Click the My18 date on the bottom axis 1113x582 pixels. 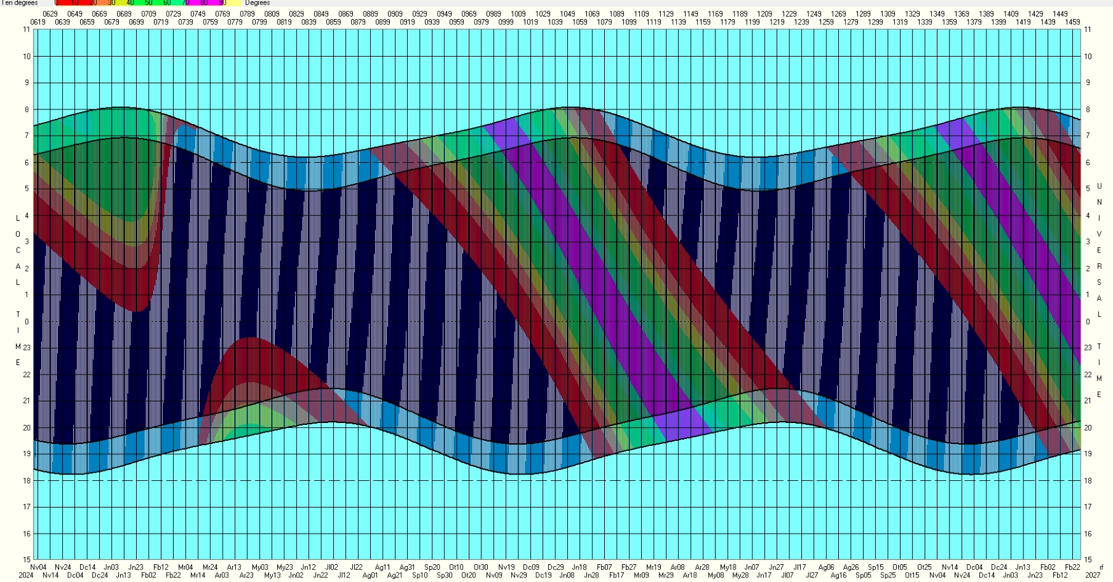[x=728, y=567]
